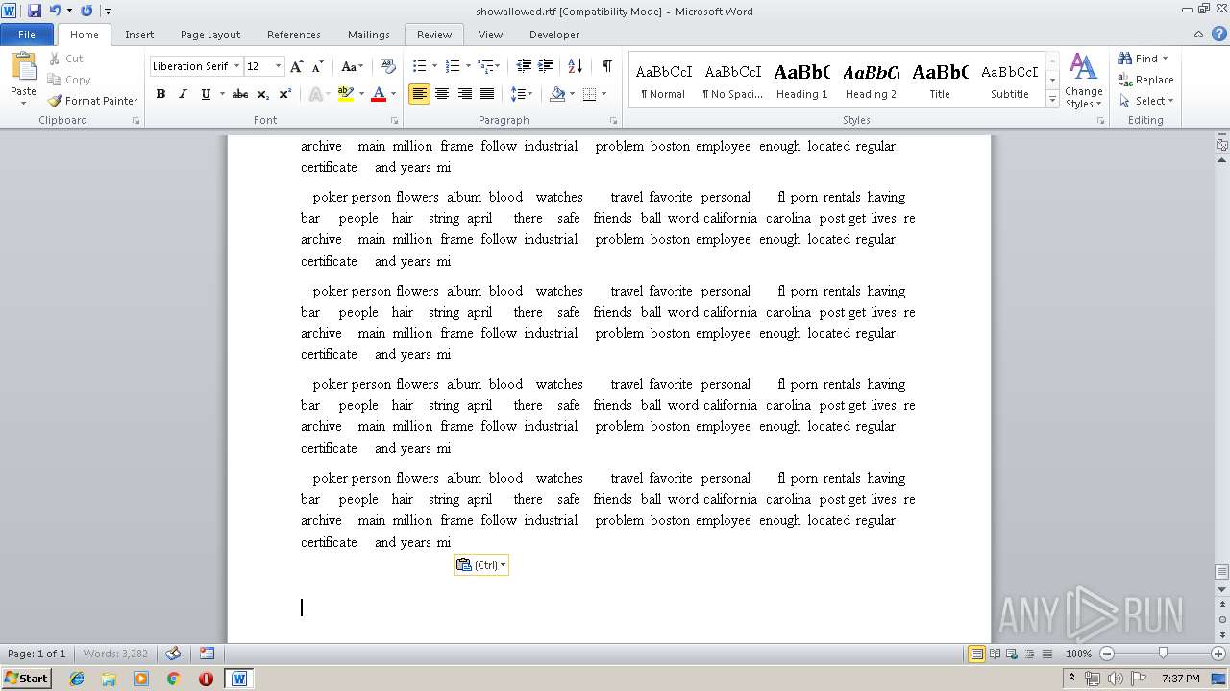This screenshot has width=1230, height=691.
Task: Click Increase Indent icon
Action: tap(546, 66)
